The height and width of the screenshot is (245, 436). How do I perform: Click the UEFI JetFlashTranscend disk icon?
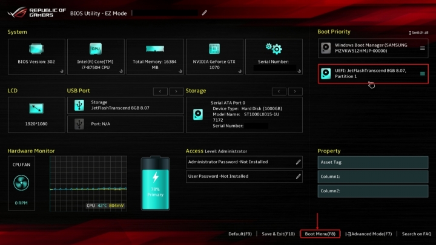(326, 74)
